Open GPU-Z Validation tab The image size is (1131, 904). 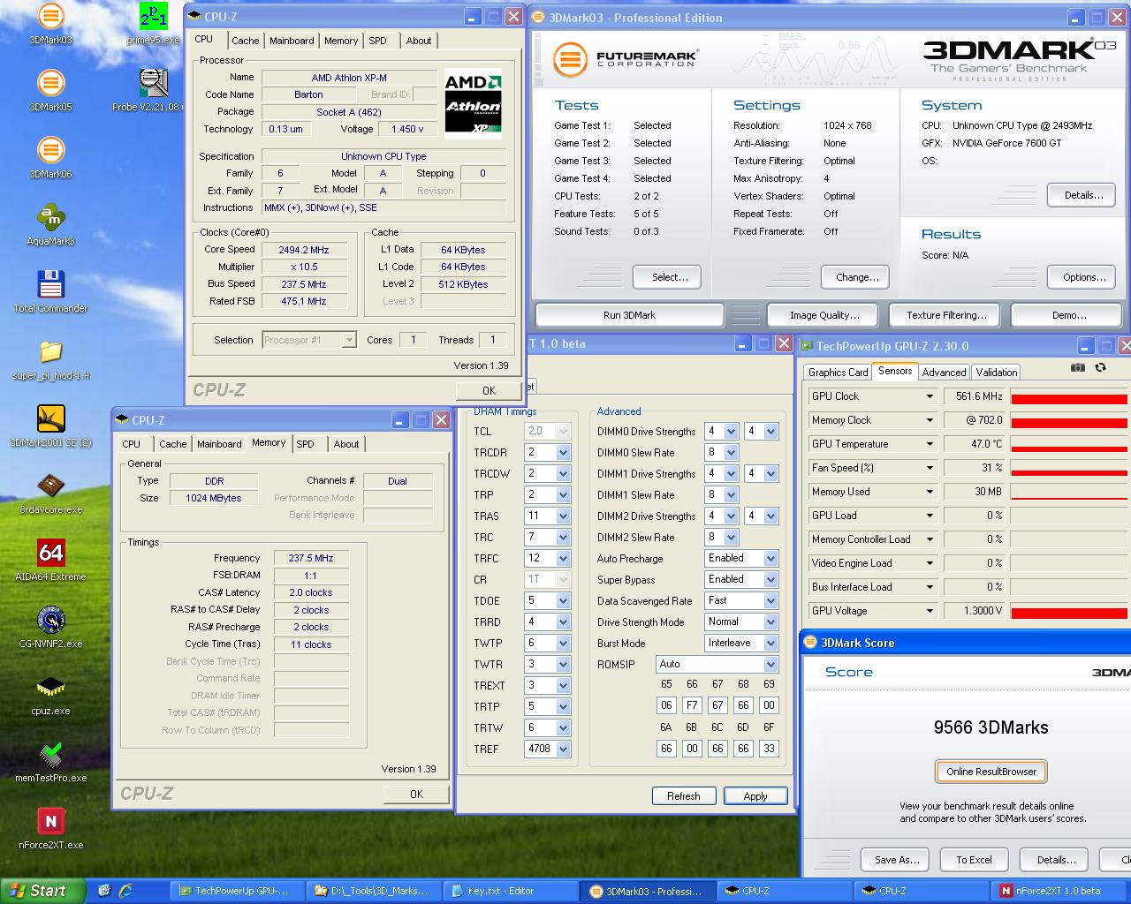(x=997, y=373)
